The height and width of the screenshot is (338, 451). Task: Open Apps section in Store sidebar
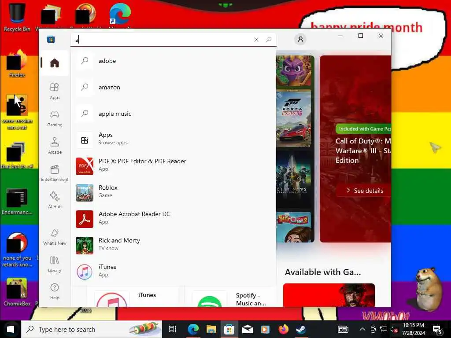click(x=54, y=91)
